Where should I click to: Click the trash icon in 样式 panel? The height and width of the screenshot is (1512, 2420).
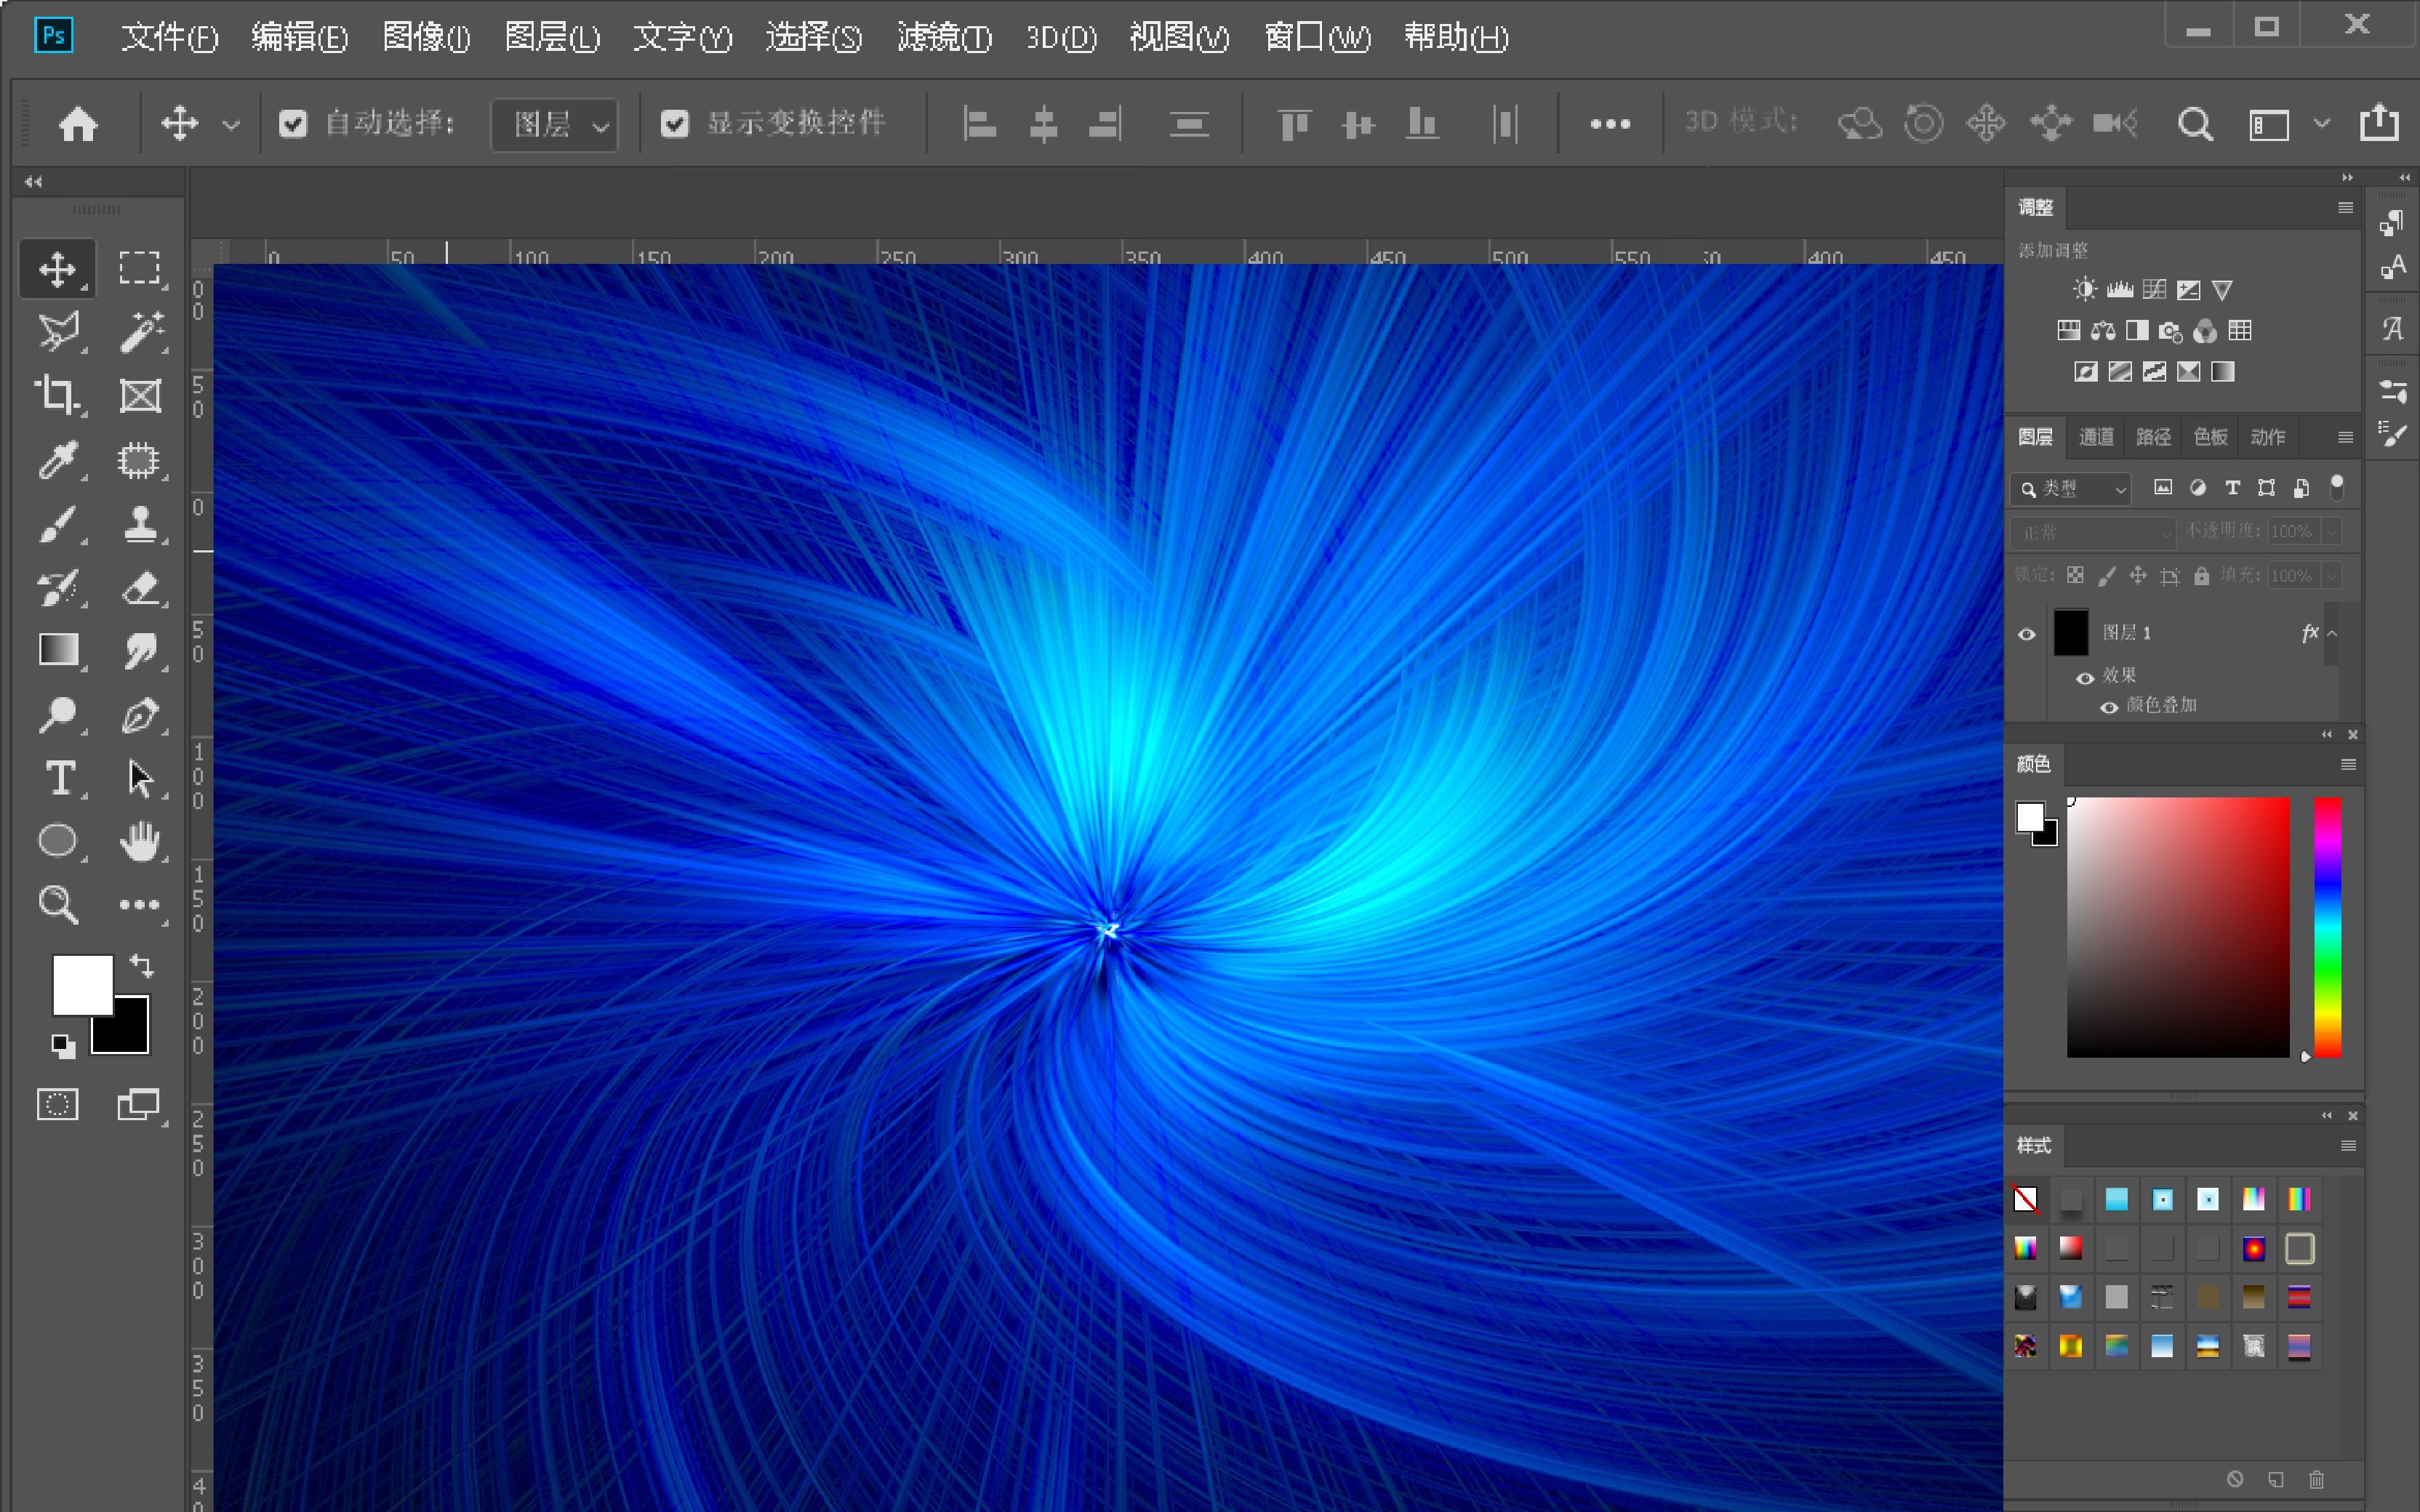coord(2317,1479)
